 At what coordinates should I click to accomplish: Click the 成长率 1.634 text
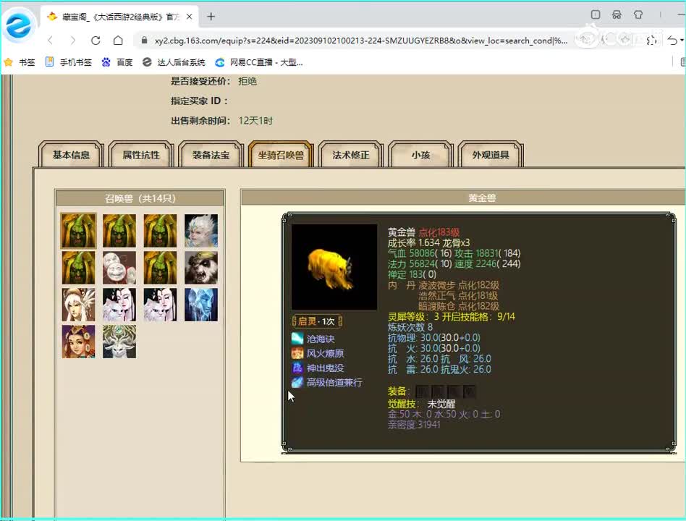[413, 243]
